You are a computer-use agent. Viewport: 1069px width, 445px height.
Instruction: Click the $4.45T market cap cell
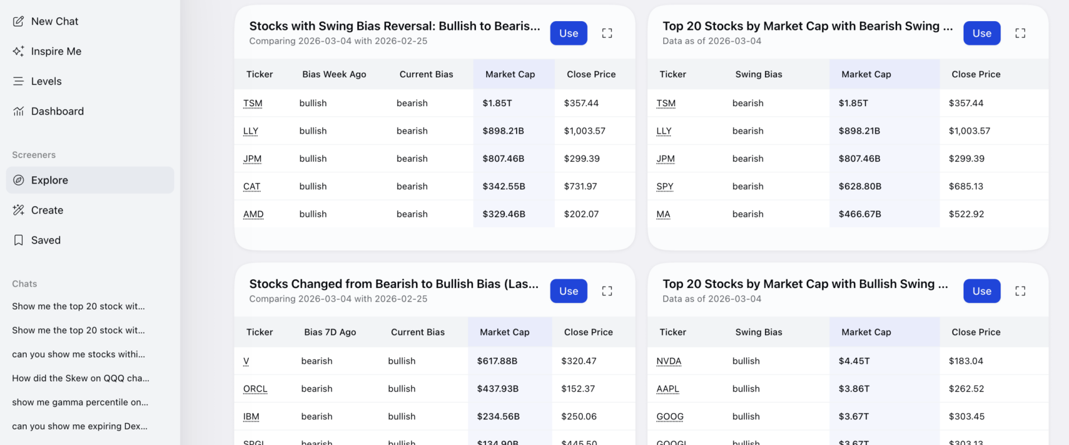coord(884,361)
